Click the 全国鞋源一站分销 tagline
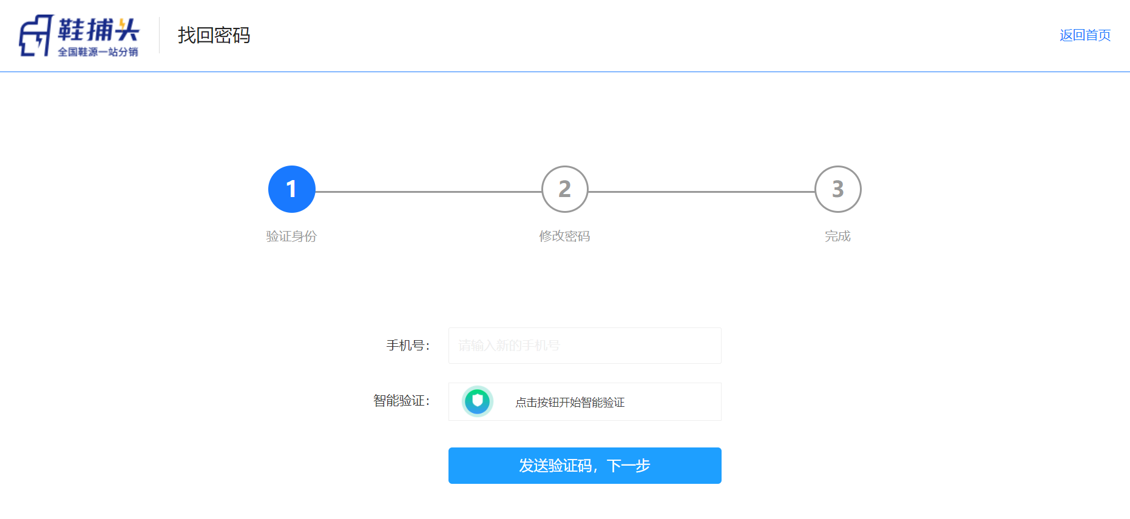1130x519 pixels. [x=98, y=52]
